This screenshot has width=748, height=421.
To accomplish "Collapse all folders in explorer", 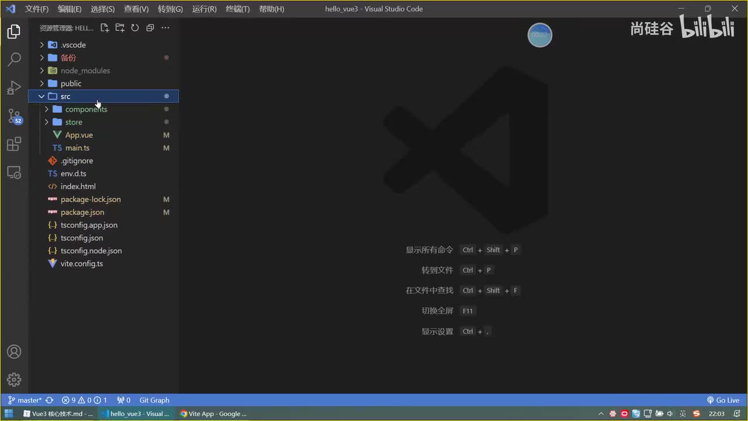I will tap(150, 27).
